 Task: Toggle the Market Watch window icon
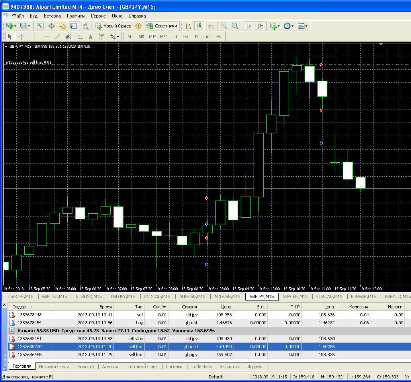pyautogui.click(x=40, y=26)
